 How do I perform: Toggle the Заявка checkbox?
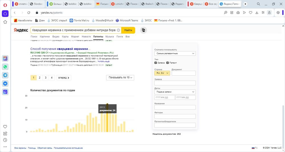(156, 63)
